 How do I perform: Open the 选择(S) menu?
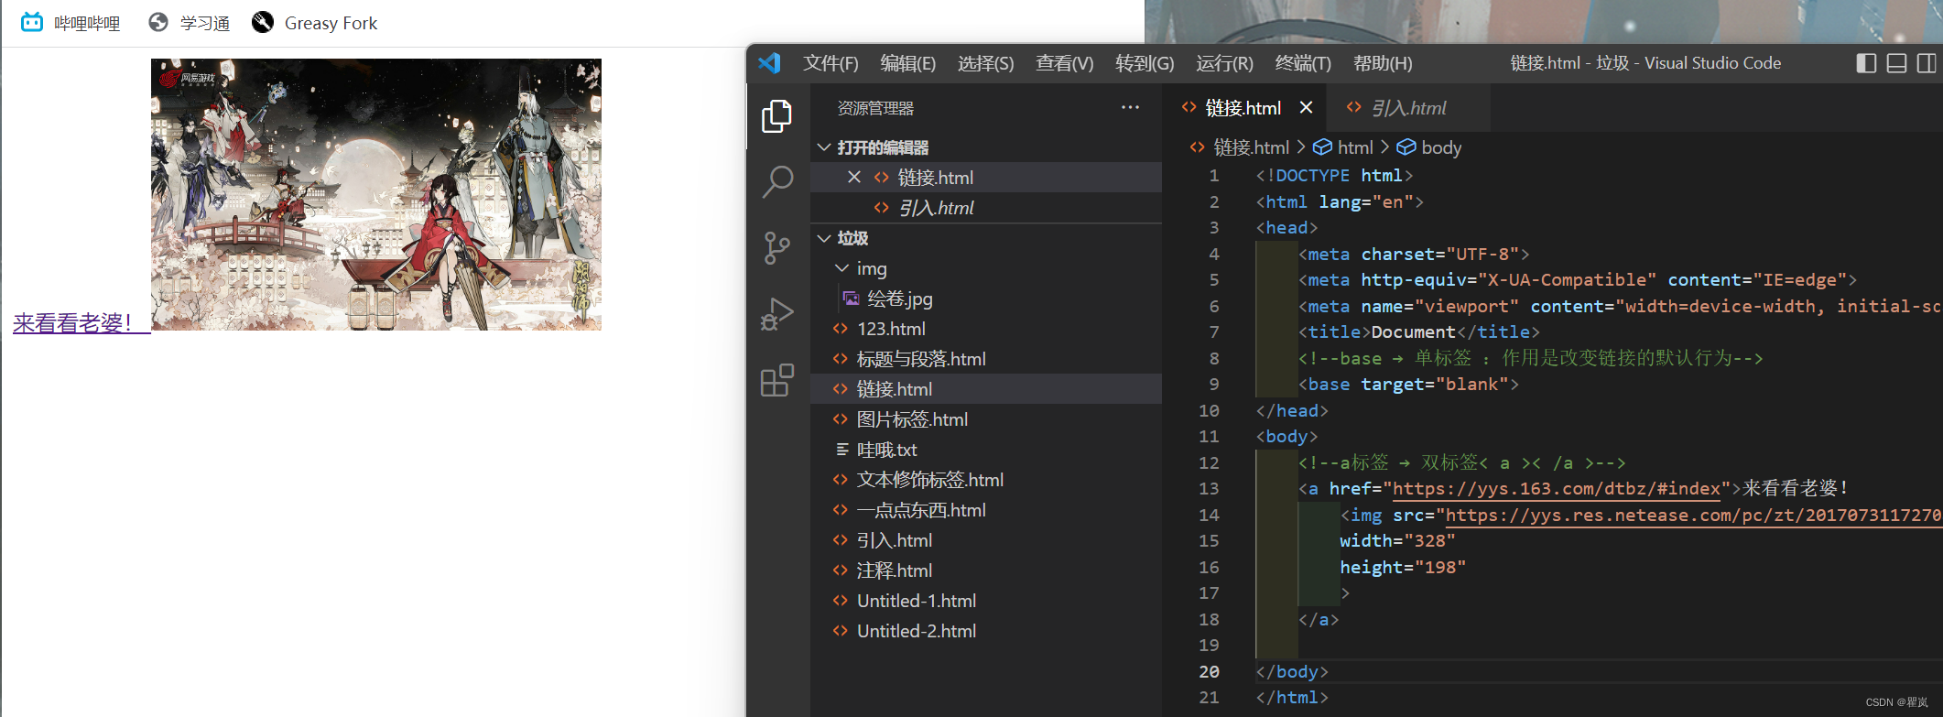point(985,63)
